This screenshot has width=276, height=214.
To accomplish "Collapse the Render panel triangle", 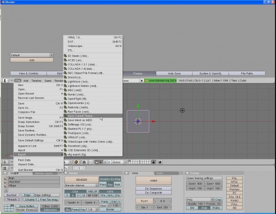I will coord(66,173).
